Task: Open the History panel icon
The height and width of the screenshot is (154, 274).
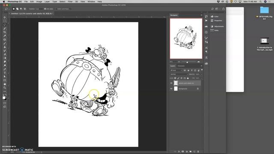Action: point(206,16)
